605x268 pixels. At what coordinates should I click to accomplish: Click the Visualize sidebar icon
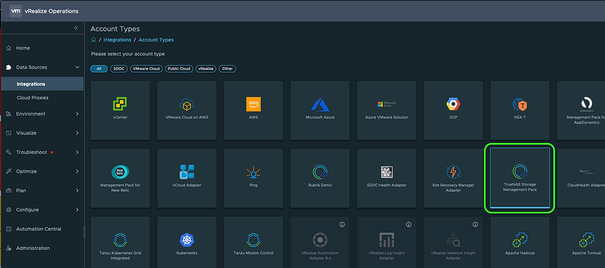click(x=9, y=133)
